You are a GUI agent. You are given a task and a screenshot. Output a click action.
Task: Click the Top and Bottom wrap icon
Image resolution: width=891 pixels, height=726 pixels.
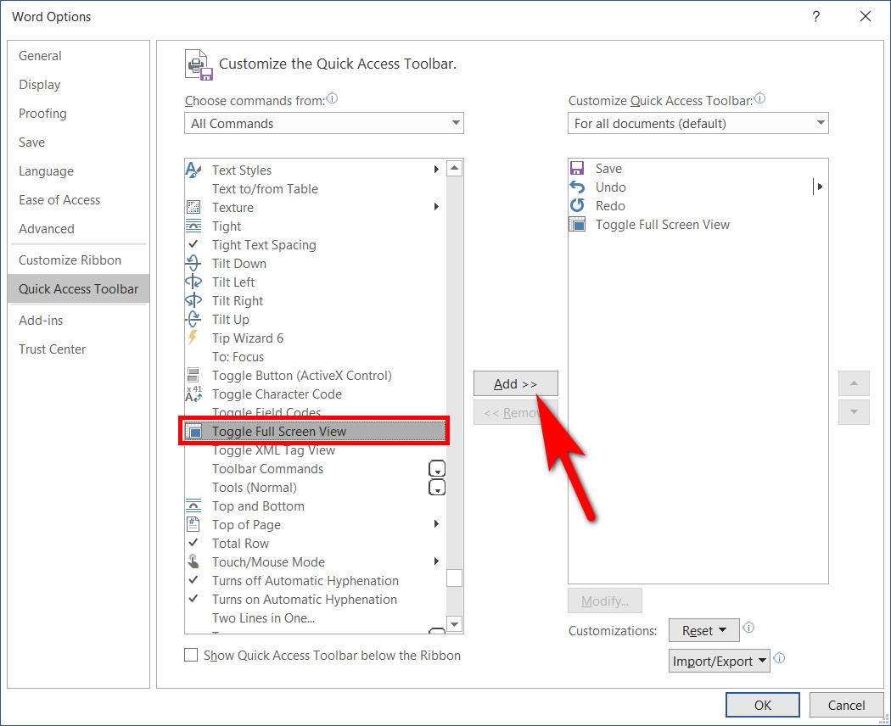193,505
